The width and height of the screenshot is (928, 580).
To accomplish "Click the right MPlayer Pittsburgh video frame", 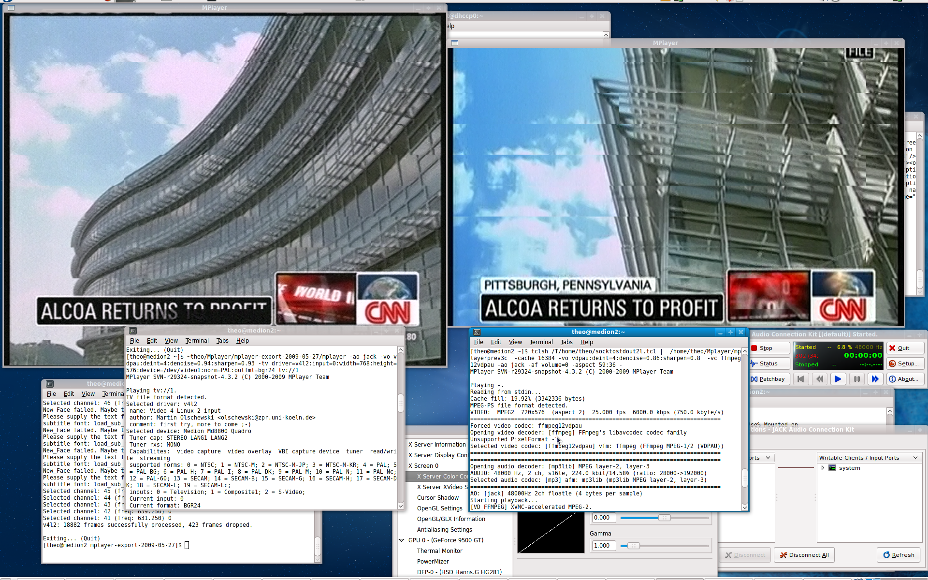I will (677, 187).
